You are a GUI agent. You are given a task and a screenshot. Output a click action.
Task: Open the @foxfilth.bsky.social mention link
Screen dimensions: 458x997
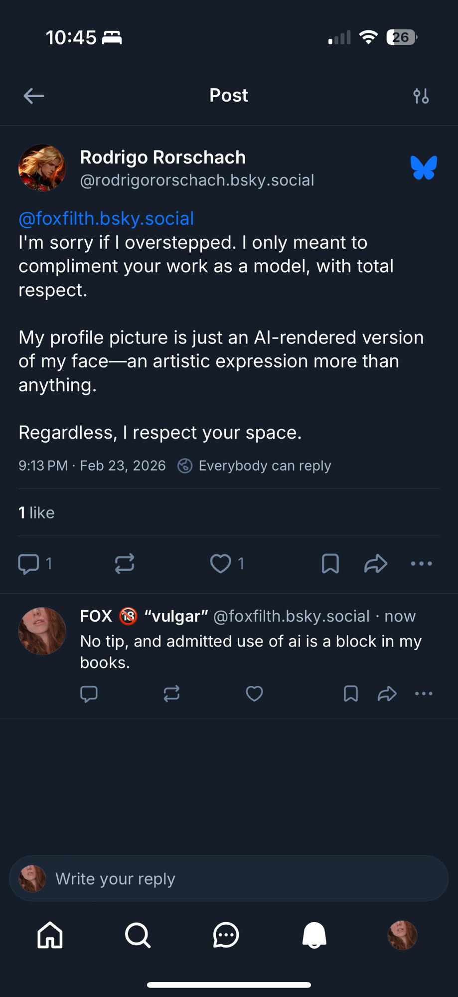106,218
